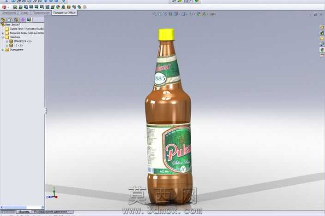Click the multicolor appearance sphere toolbar icon

tap(58, 7)
